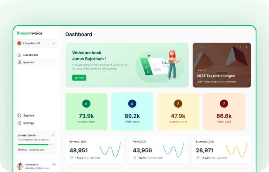Close the Credits 20/400 notice
Screen dimensions: 269x172
pyautogui.click(x=53, y=135)
